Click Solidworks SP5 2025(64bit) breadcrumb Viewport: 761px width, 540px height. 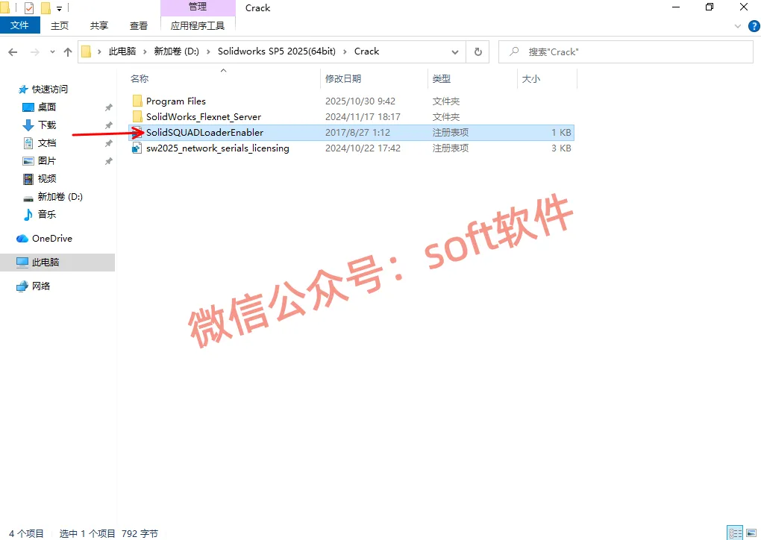click(x=277, y=51)
